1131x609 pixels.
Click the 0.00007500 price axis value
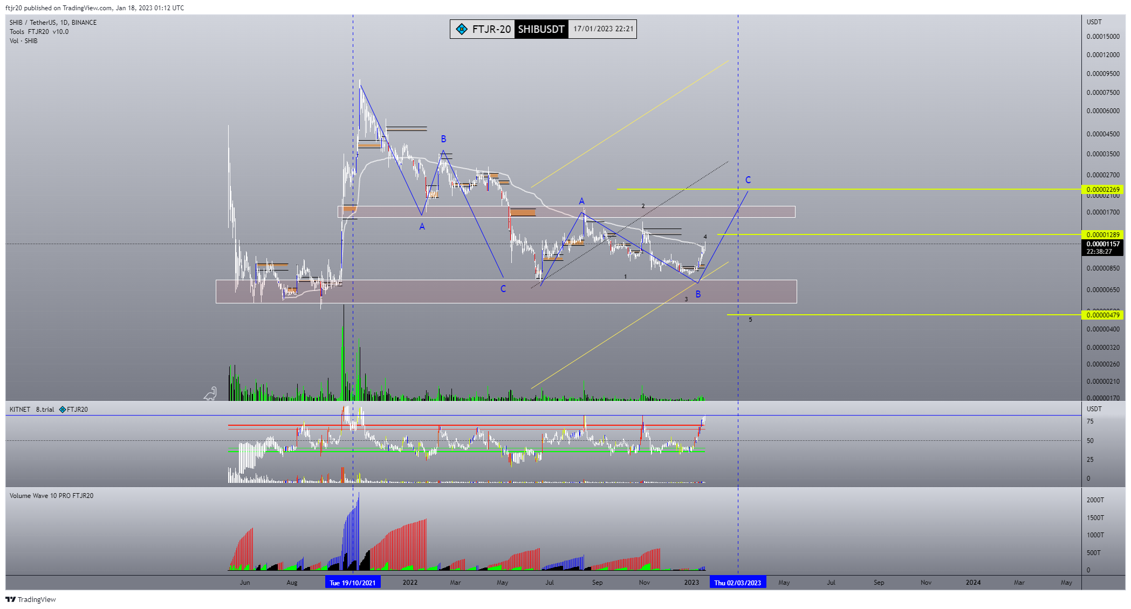(1103, 93)
